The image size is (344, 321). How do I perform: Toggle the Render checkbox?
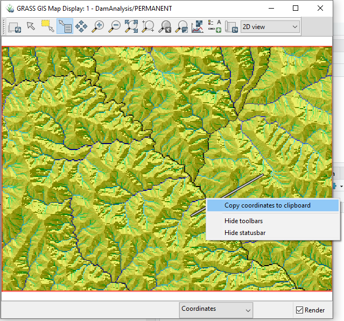tap(300, 310)
